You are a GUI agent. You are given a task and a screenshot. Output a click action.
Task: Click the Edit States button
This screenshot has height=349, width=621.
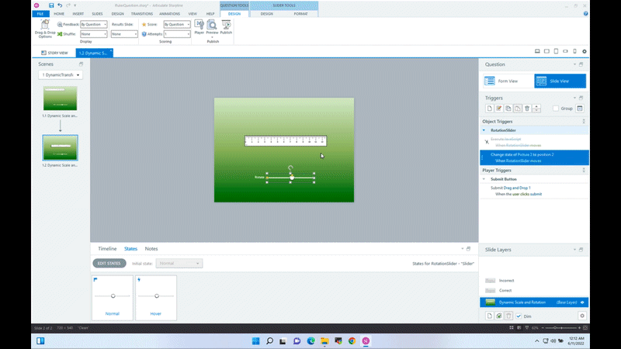(x=108, y=264)
